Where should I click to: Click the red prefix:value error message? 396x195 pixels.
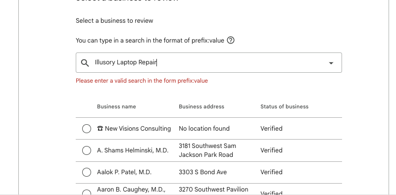point(142,81)
